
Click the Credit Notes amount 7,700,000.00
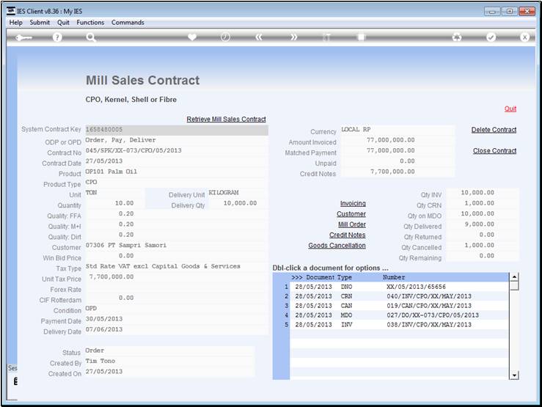(x=398, y=172)
